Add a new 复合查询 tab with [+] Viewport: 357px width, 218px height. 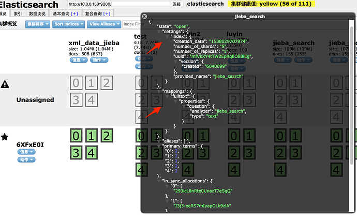coord(107,14)
